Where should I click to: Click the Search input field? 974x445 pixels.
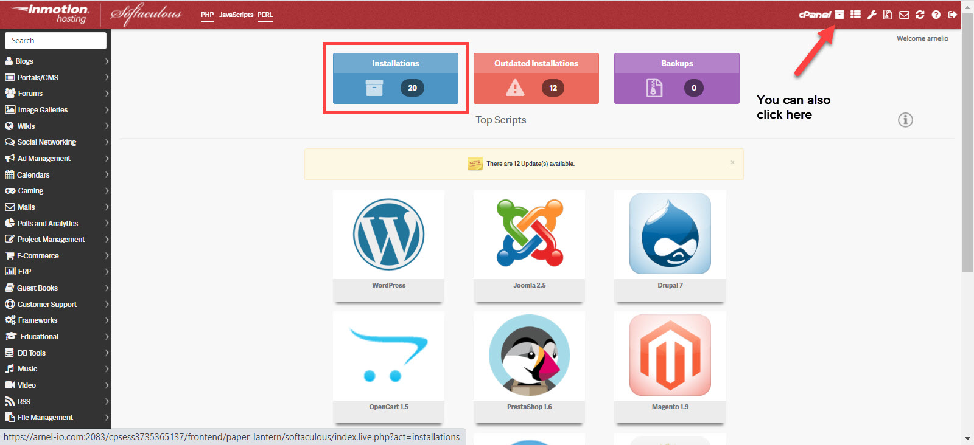[x=55, y=41]
